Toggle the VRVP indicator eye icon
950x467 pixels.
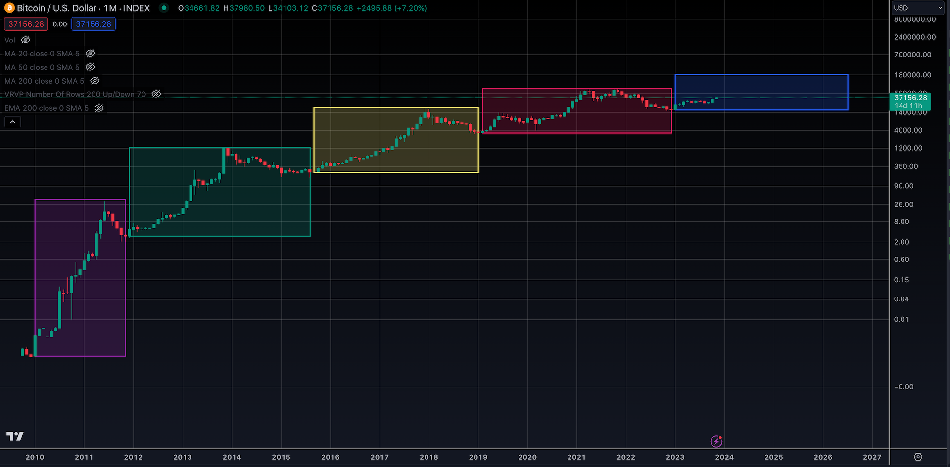click(x=156, y=94)
